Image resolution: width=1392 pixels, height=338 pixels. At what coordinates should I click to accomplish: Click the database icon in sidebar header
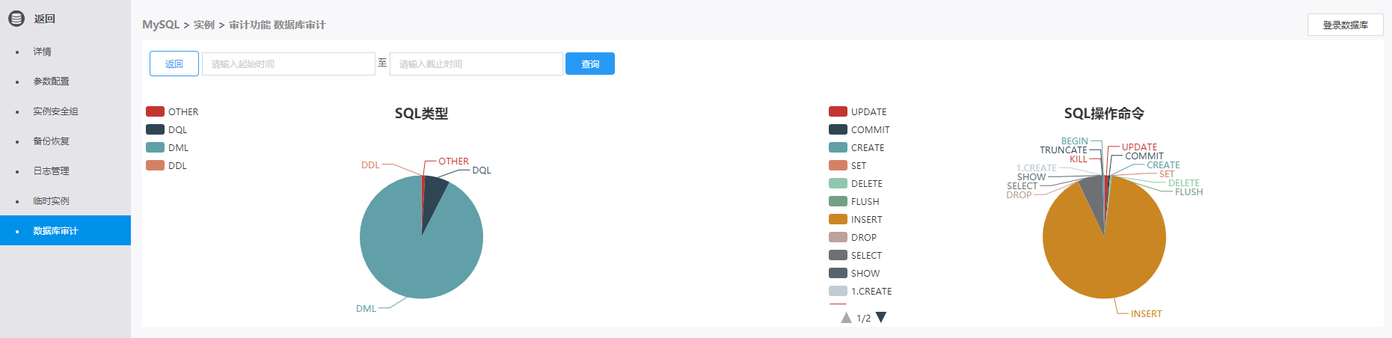coord(16,18)
